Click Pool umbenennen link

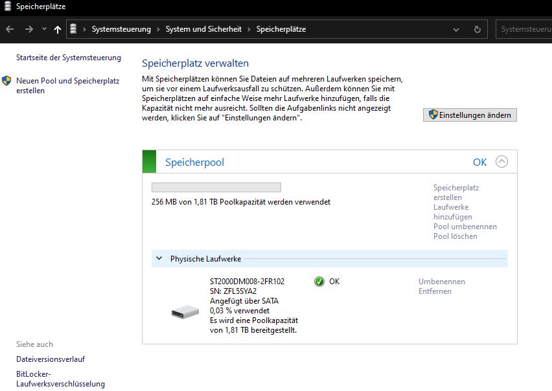pyautogui.click(x=465, y=227)
